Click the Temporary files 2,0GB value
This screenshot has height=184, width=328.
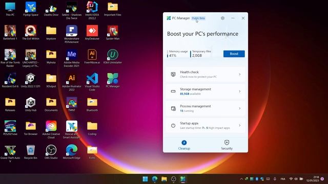[197, 56]
